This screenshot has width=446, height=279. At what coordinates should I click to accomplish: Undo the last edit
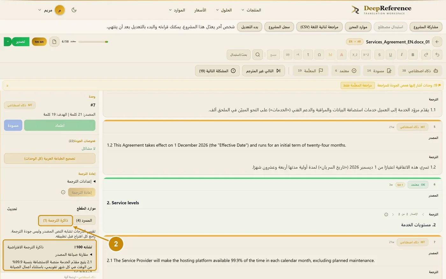[x=437, y=55]
